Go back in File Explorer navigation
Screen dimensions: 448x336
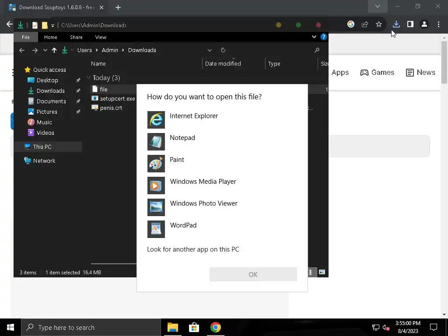pos(22,50)
